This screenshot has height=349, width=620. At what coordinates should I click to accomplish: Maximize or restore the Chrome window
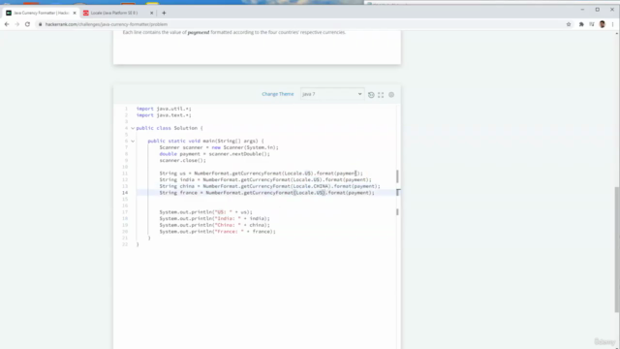pyautogui.click(x=598, y=10)
